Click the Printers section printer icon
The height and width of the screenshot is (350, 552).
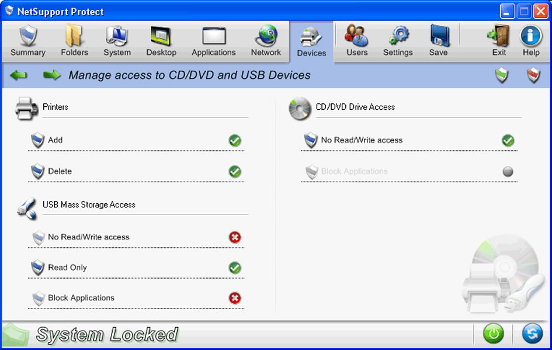[x=26, y=109]
